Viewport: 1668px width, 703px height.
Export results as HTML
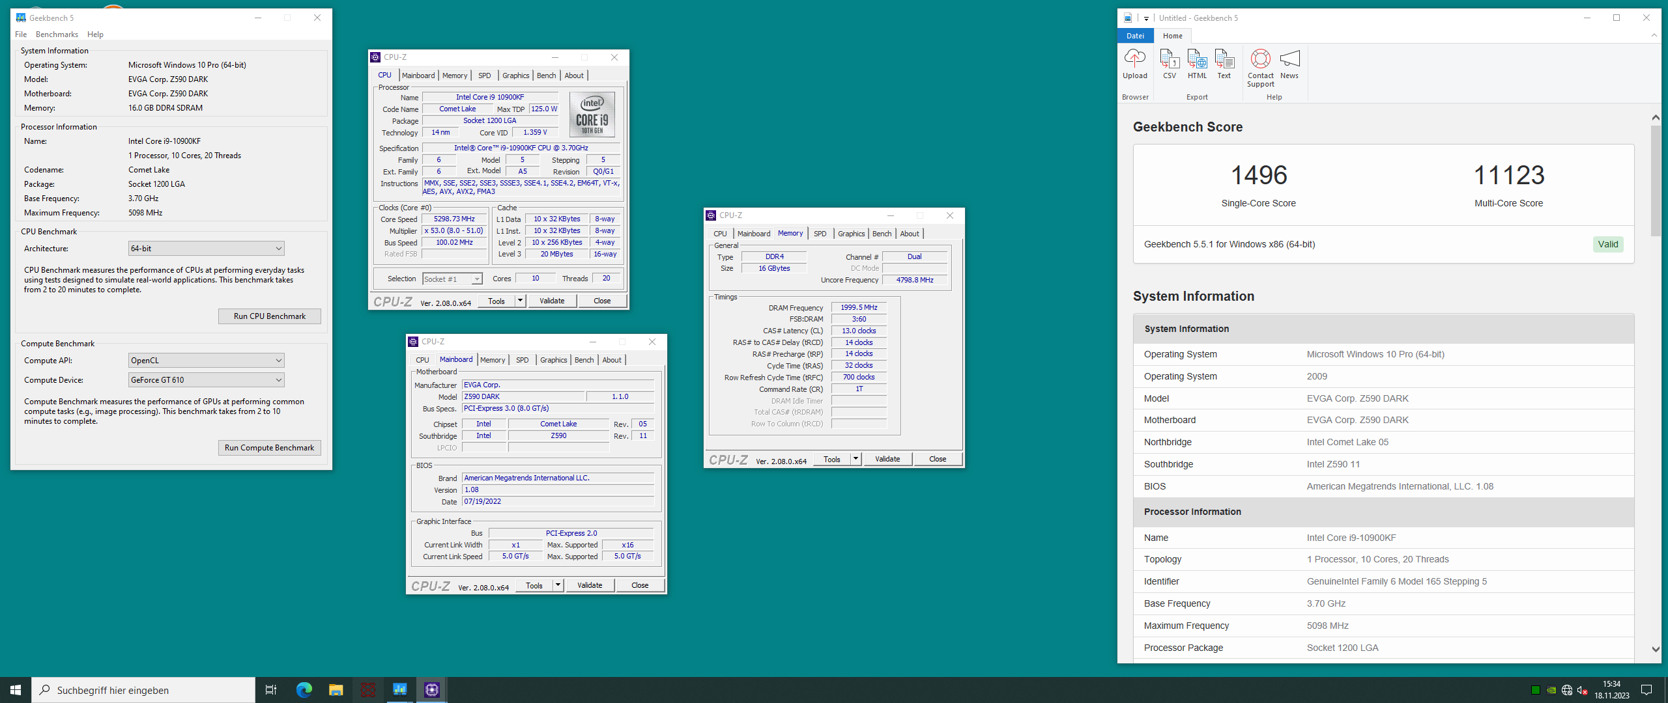1197,64
